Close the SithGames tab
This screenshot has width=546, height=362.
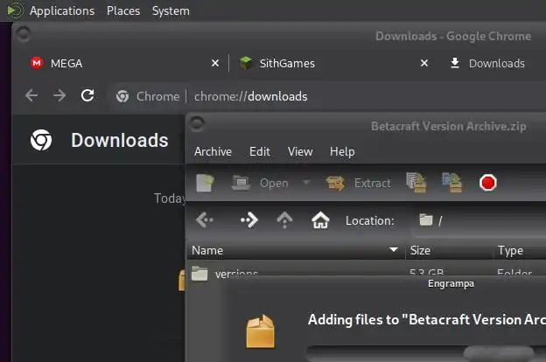[424, 63]
